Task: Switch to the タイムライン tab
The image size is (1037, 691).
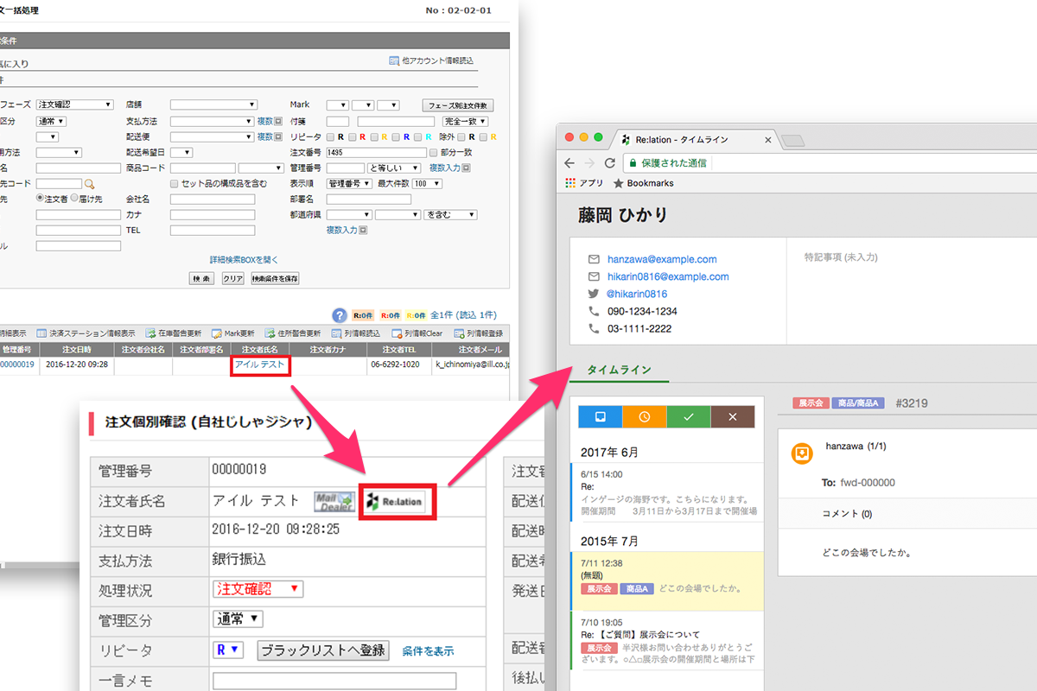Action: [x=618, y=370]
